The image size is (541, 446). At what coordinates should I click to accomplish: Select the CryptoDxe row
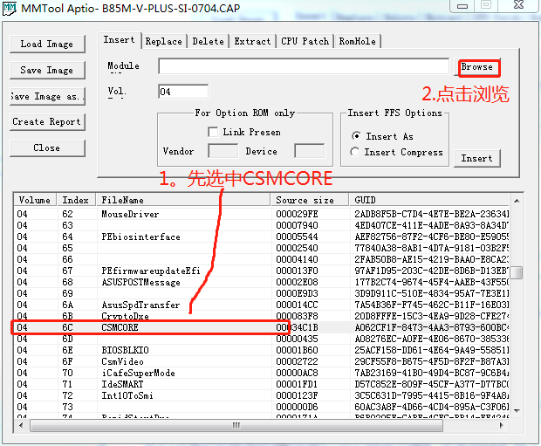click(x=262, y=316)
